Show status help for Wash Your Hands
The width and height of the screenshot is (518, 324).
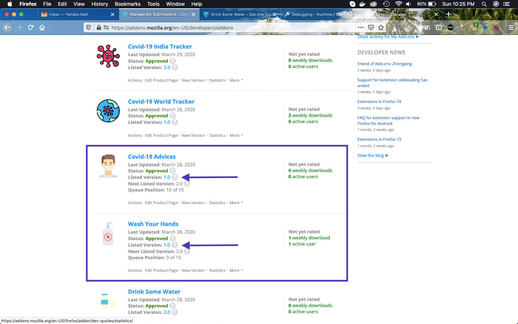pos(173,238)
